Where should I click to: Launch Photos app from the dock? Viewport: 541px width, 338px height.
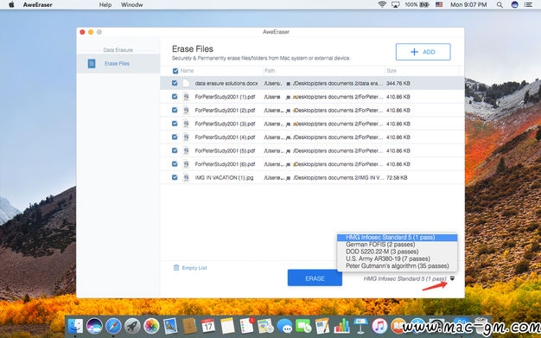tap(151, 326)
